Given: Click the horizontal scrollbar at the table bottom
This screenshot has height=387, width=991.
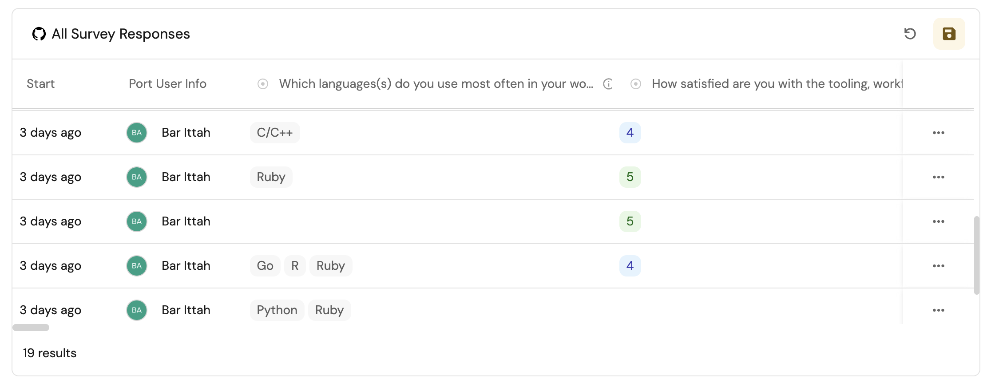Looking at the screenshot, I should [x=31, y=328].
